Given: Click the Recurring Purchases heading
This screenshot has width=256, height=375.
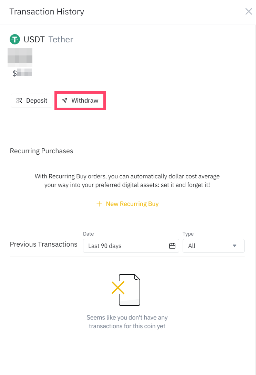Looking at the screenshot, I should click(41, 151).
